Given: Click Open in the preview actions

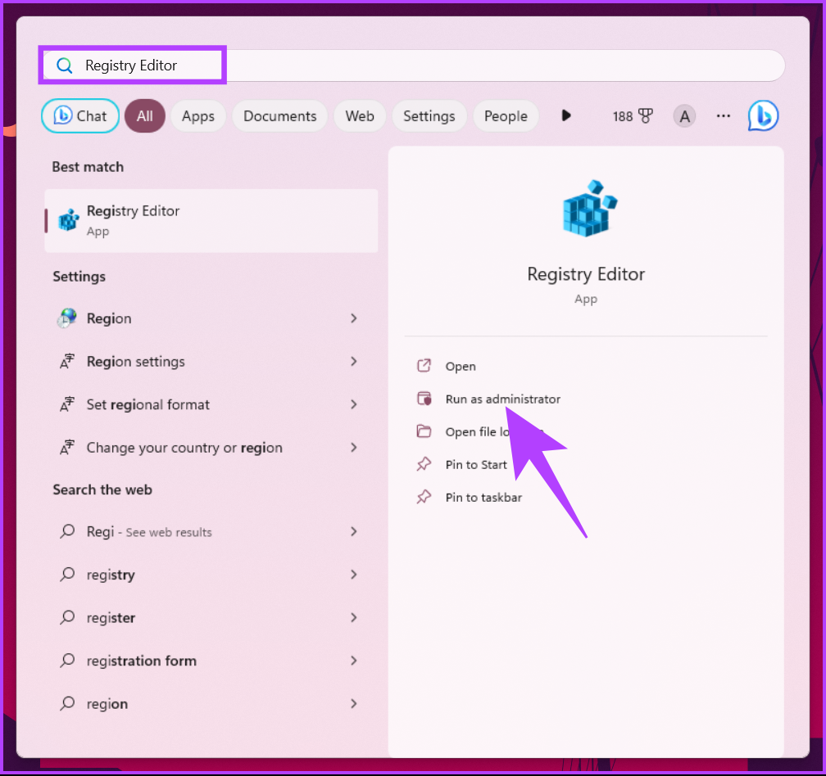Looking at the screenshot, I should [x=461, y=366].
